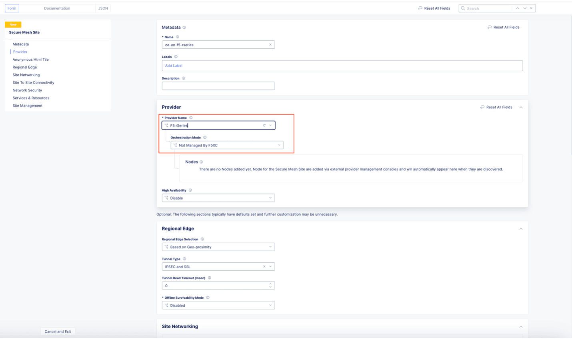The width and height of the screenshot is (572, 339).
Task: Go to Metadata in sidebar
Action: click(21, 44)
